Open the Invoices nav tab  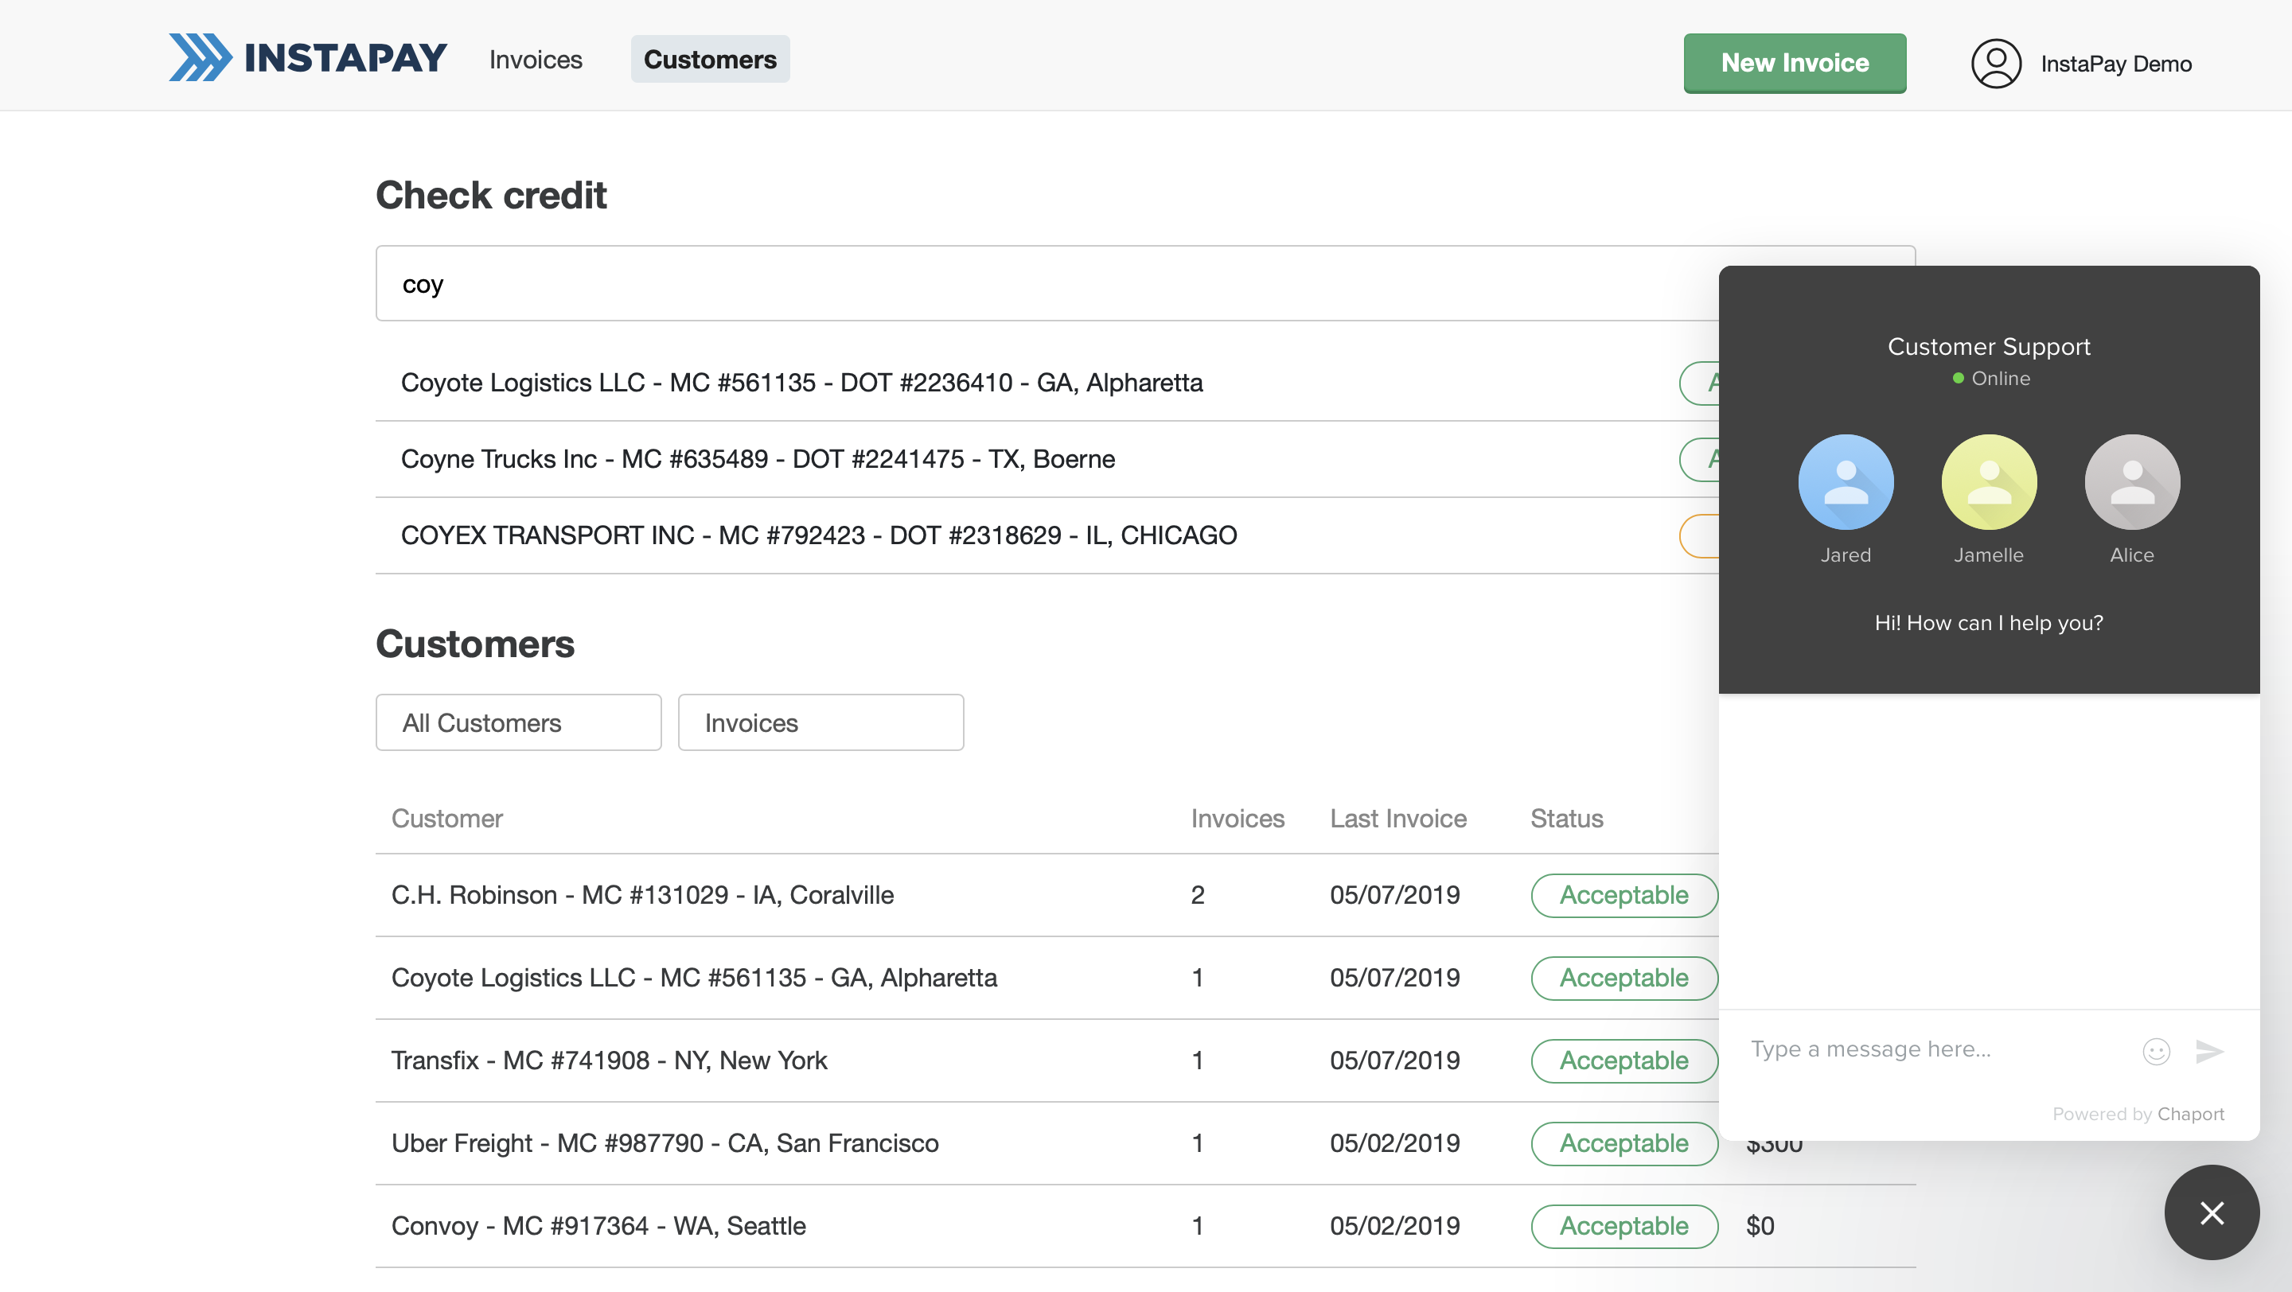536,60
